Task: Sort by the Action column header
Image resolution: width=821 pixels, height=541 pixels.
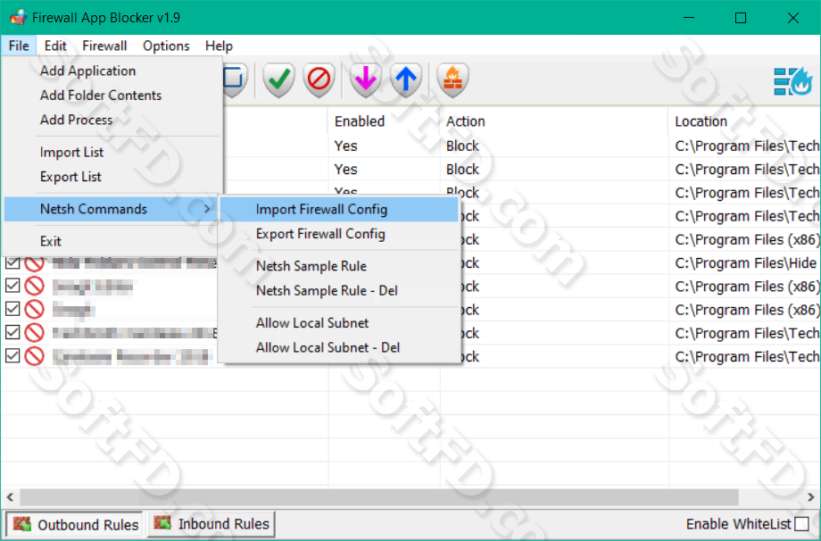Action: (x=554, y=121)
